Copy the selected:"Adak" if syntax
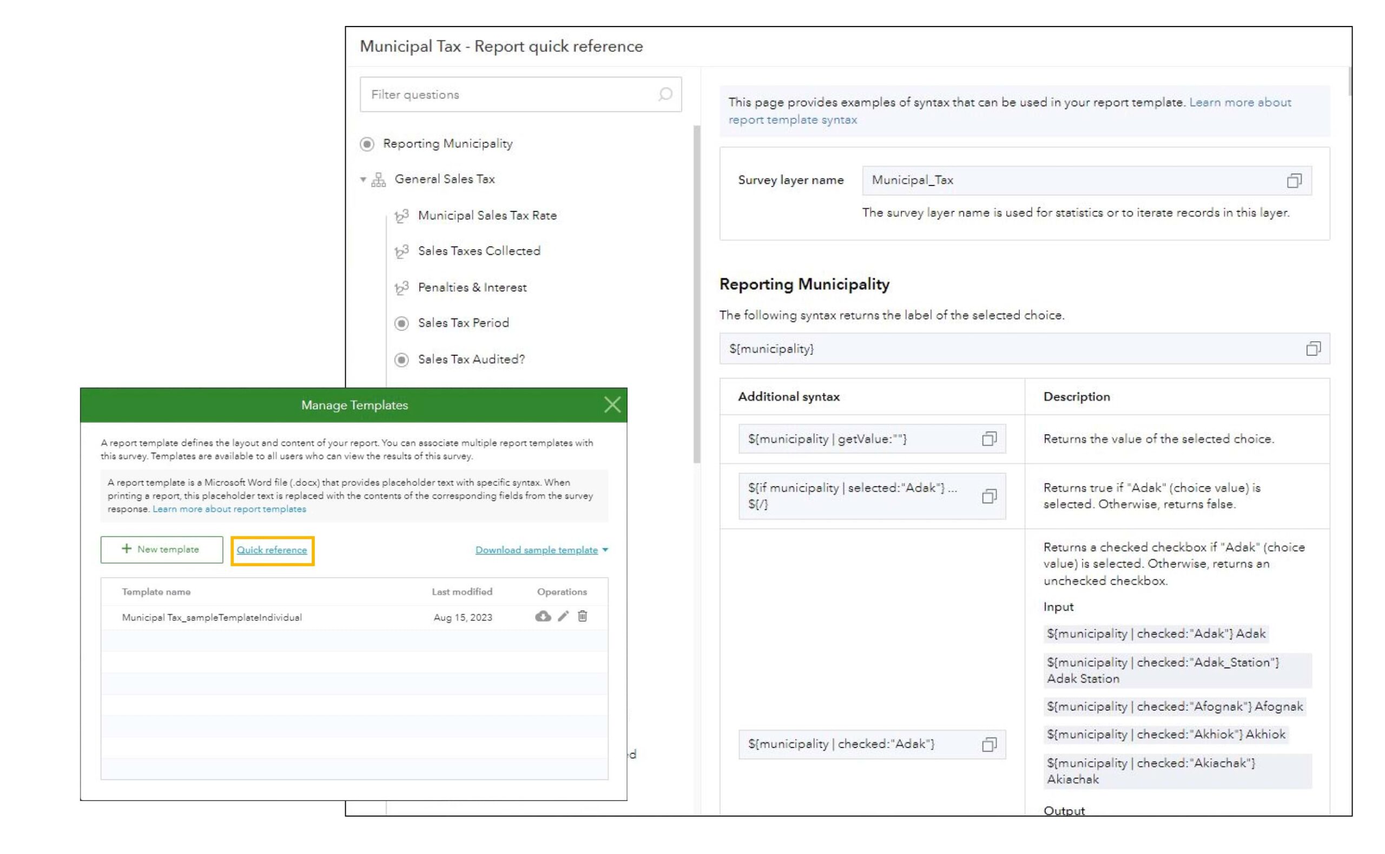The image size is (1385, 854). pos(989,496)
